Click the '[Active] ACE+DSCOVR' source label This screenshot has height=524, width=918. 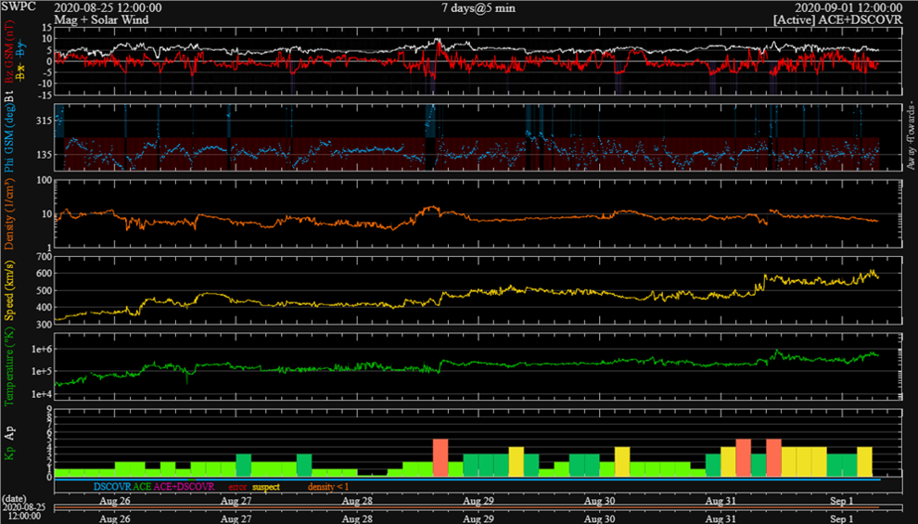pos(837,19)
